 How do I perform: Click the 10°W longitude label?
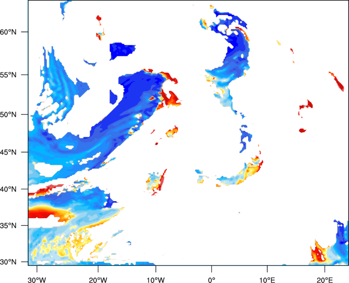(156, 280)
